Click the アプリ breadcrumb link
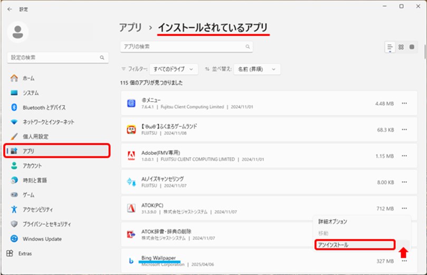Image resolution: width=427 pixels, height=275 pixels. pyautogui.click(x=131, y=28)
